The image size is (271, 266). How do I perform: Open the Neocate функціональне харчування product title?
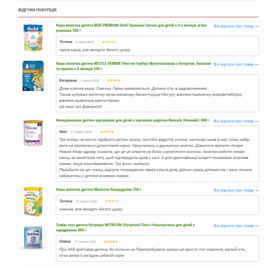point(132,120)
